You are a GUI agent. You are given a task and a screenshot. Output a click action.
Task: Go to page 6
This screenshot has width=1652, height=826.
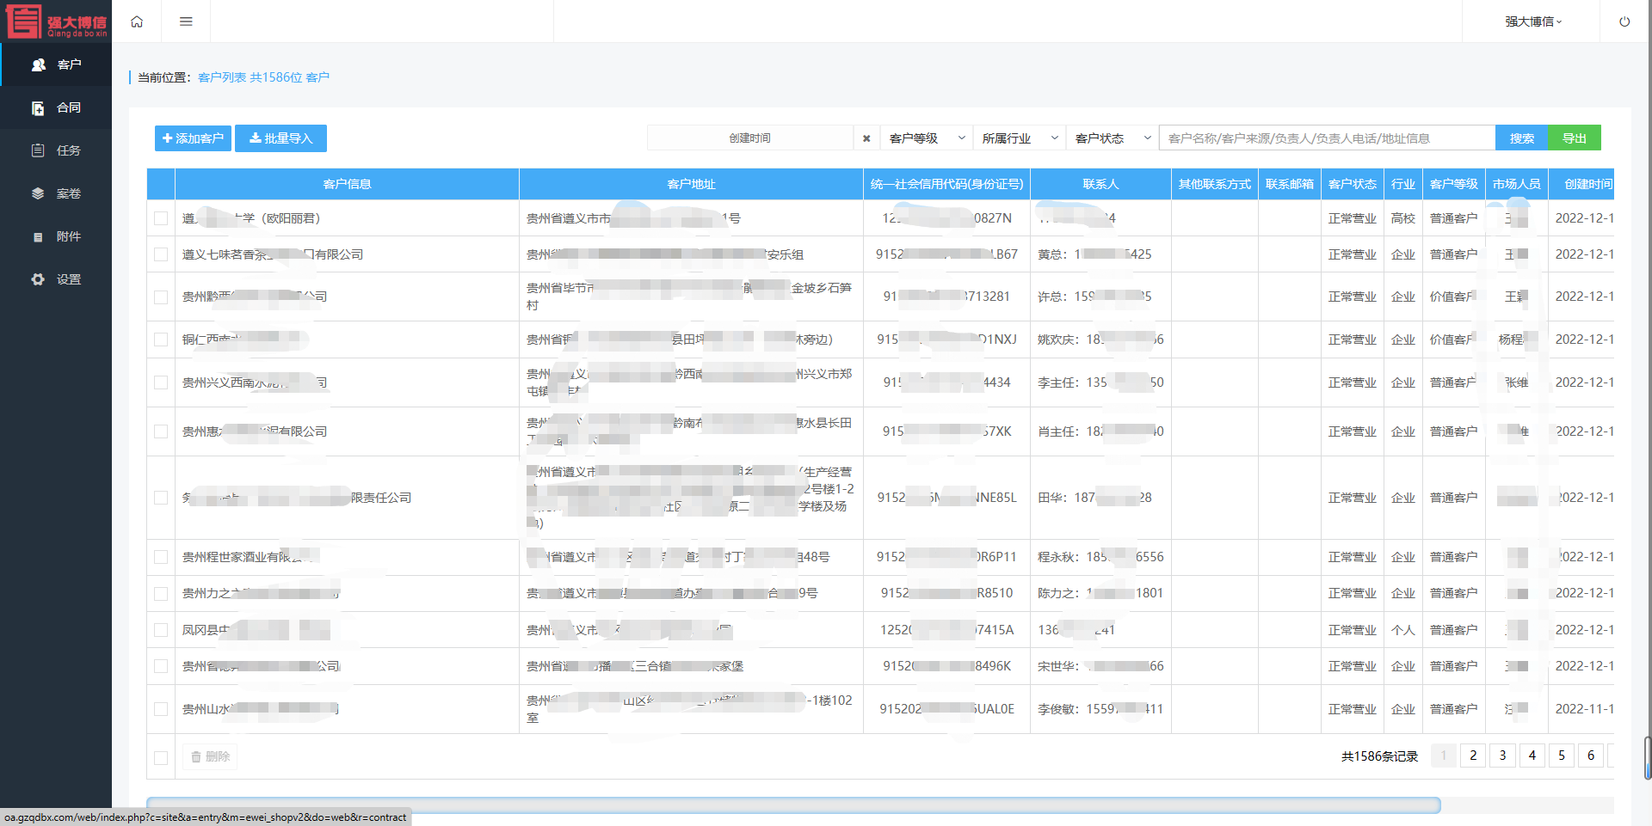tap(1590, 756)
